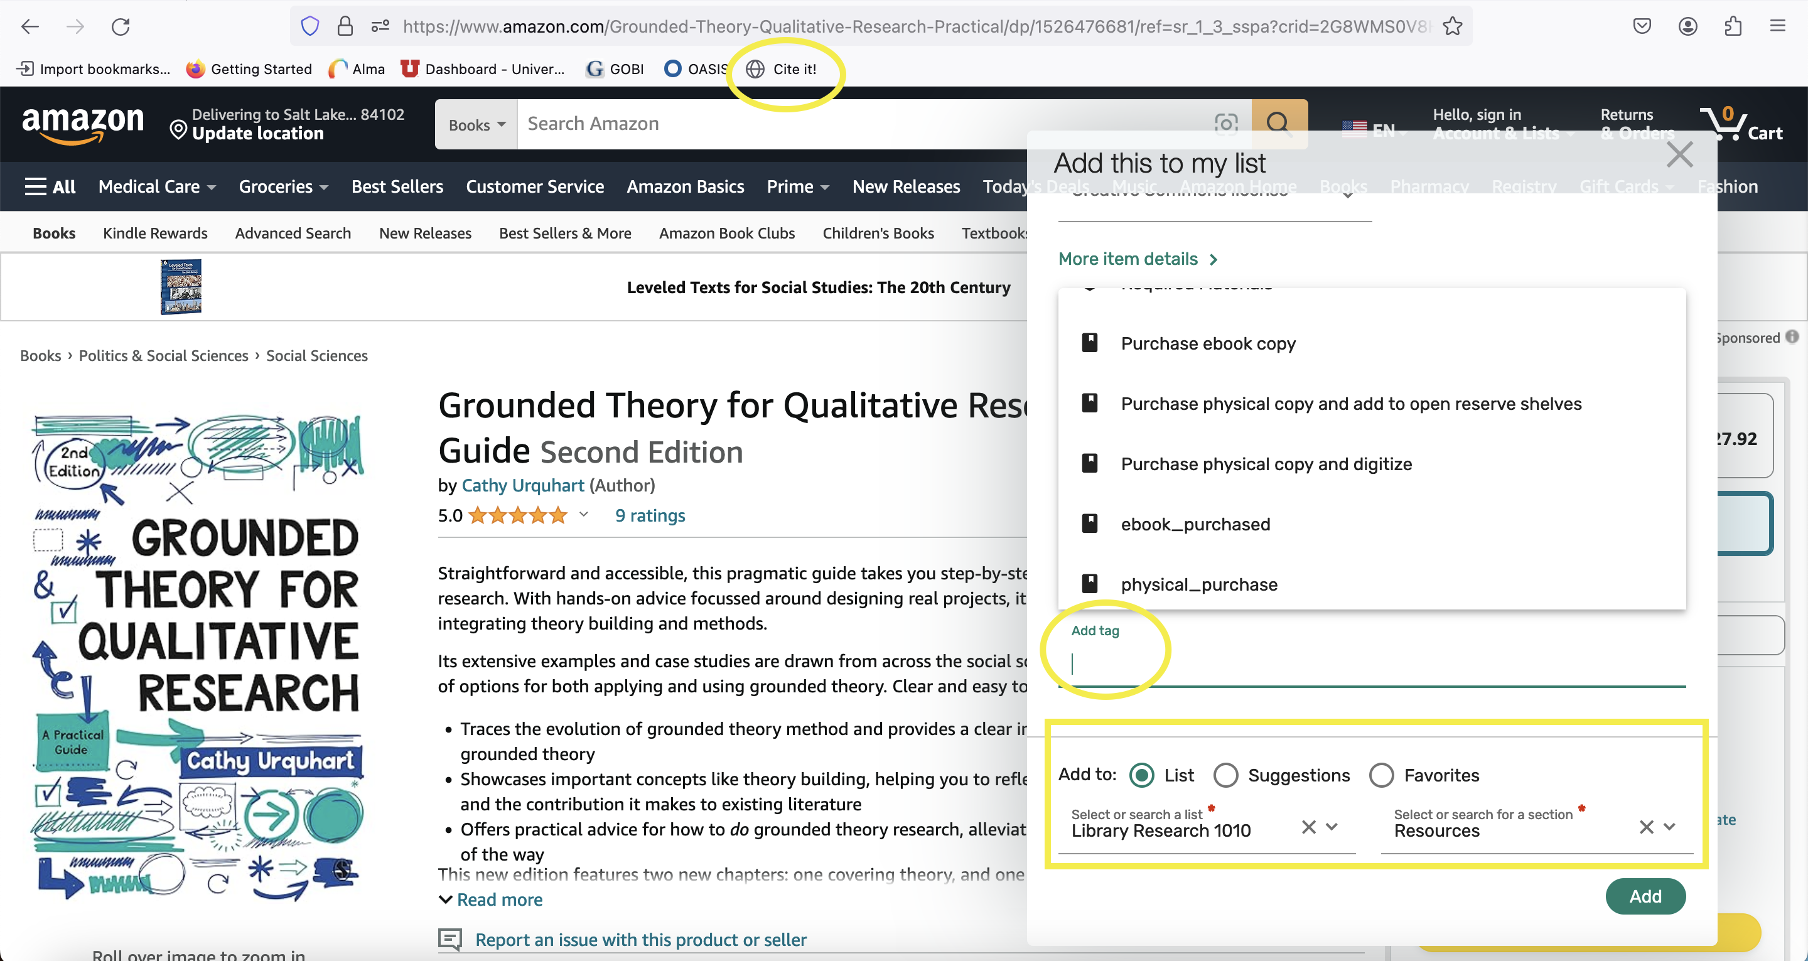This screenshot has width=1808, height=961.
Task: Go to Best Sellers in nav bar
Action: pyautogui.click(x=397, y=186)
